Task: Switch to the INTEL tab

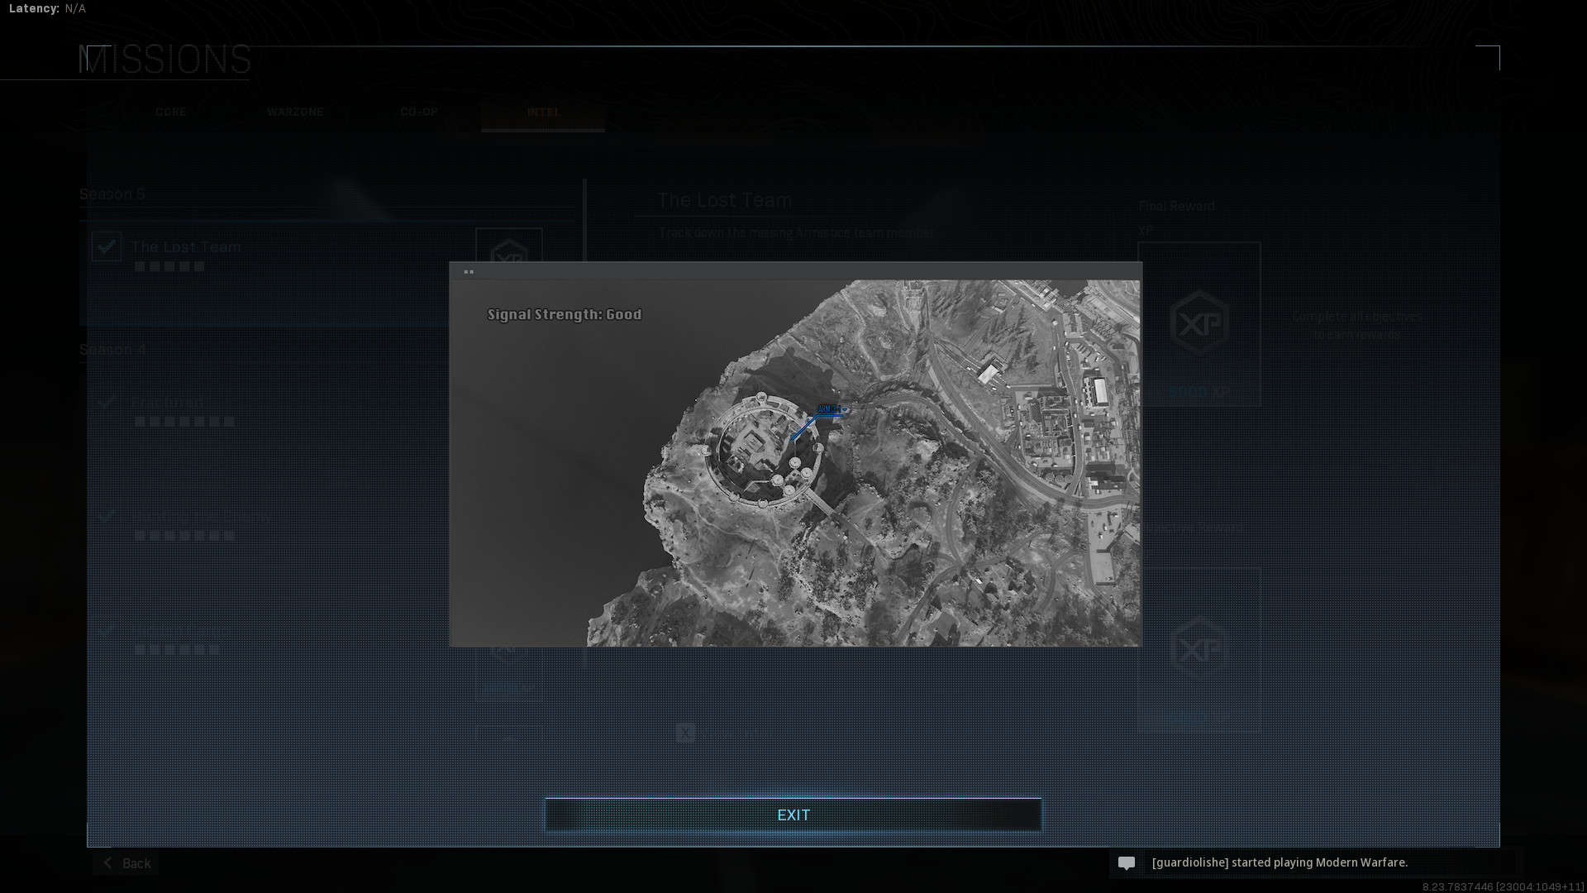Action: [543, 112]
